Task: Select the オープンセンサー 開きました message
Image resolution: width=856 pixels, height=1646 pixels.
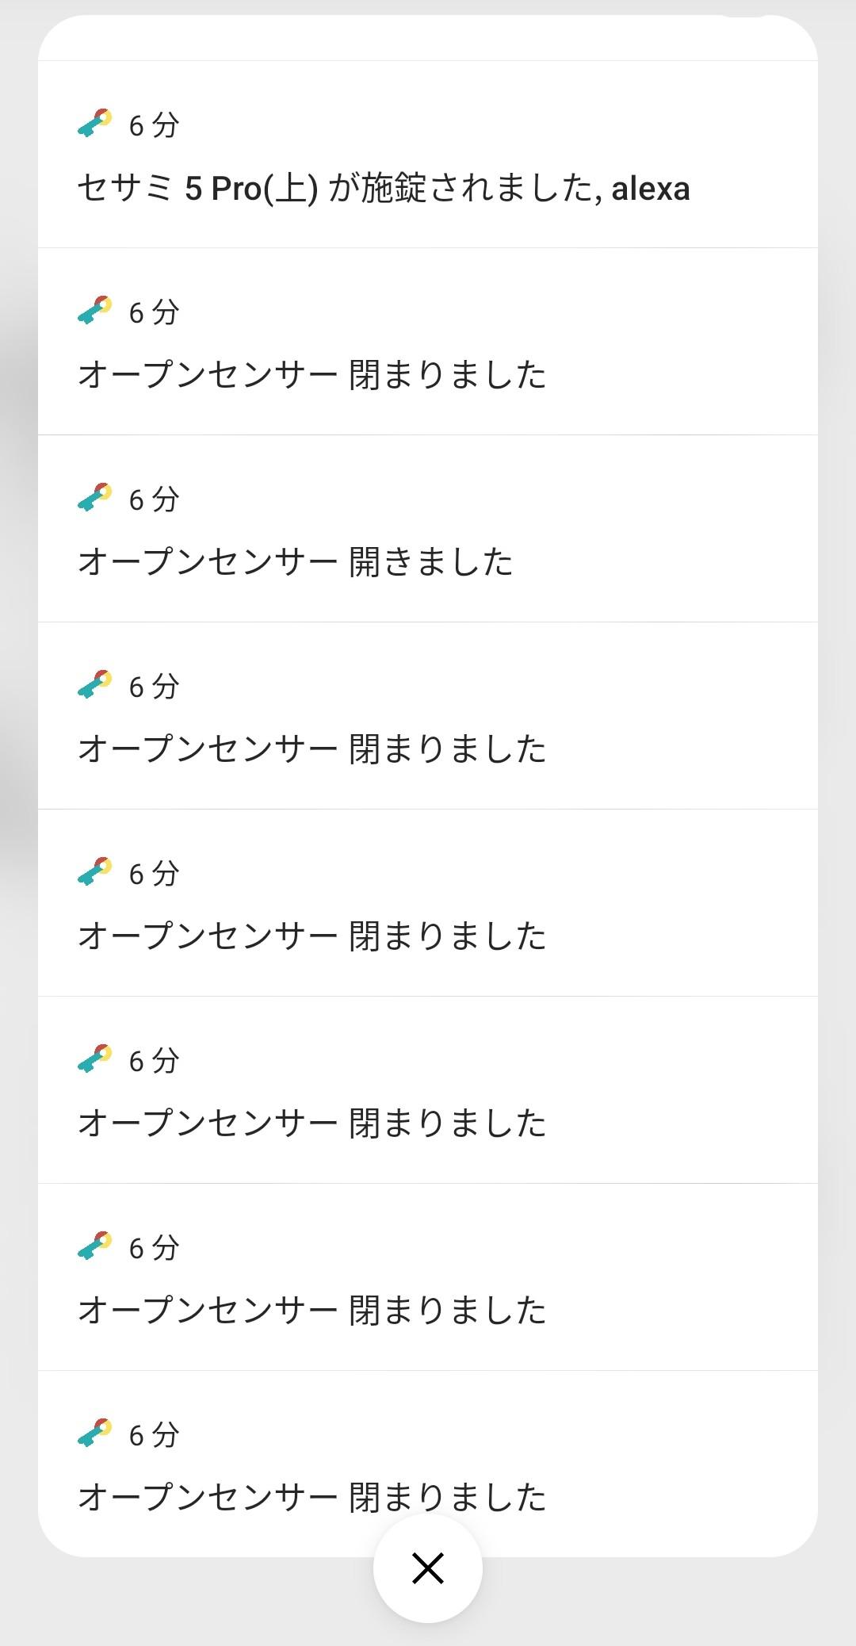Action: (x=296, y=562)
